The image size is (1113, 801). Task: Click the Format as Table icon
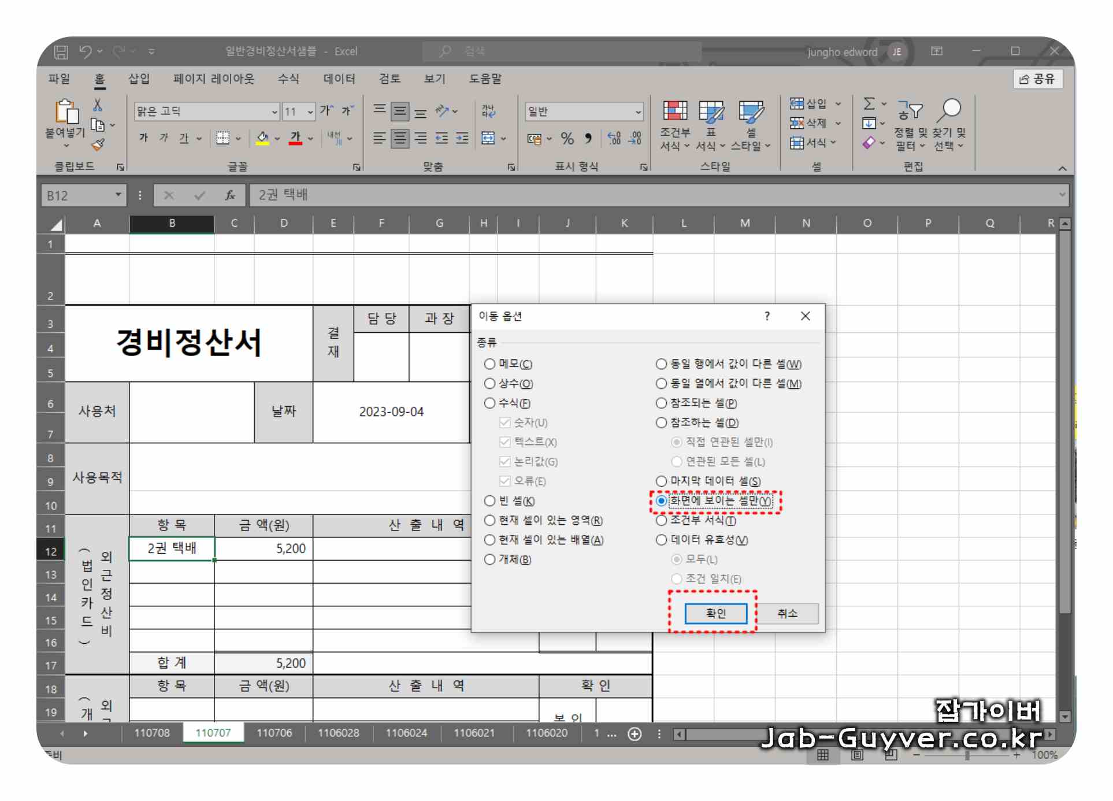pos(710,112)
